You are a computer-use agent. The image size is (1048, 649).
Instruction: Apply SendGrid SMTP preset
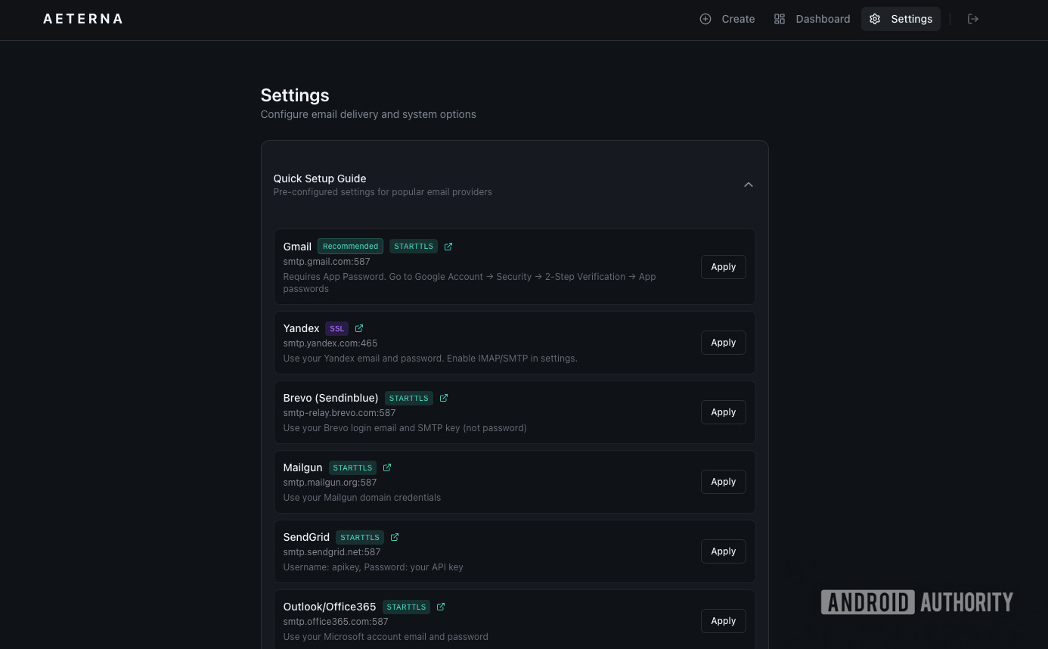tap(723, 551)
